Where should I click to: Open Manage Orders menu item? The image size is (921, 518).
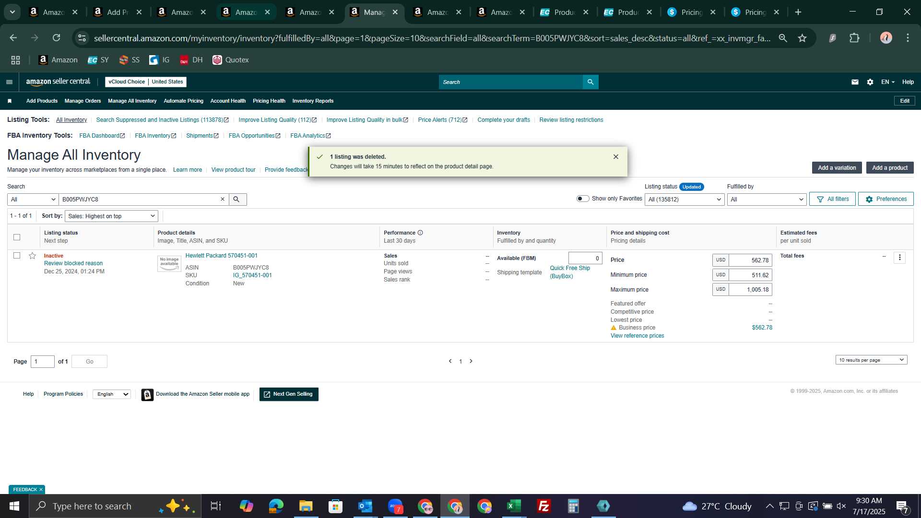tap(83, 101)
